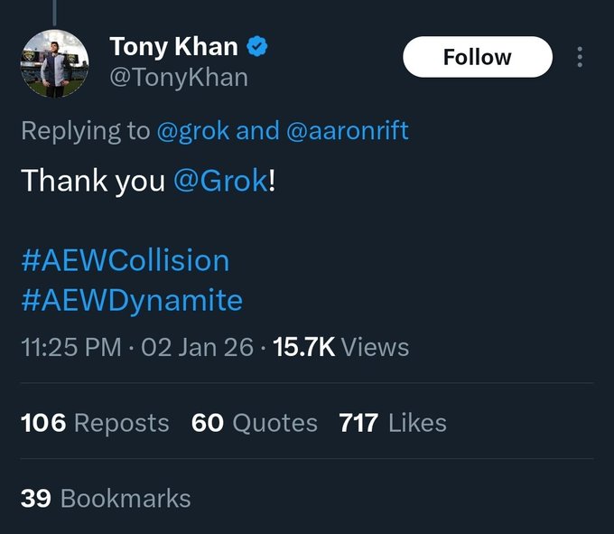Viewport: 614px width, 534px height.
Task: Open the #AEWCollision hashtag
Action: 125,260
